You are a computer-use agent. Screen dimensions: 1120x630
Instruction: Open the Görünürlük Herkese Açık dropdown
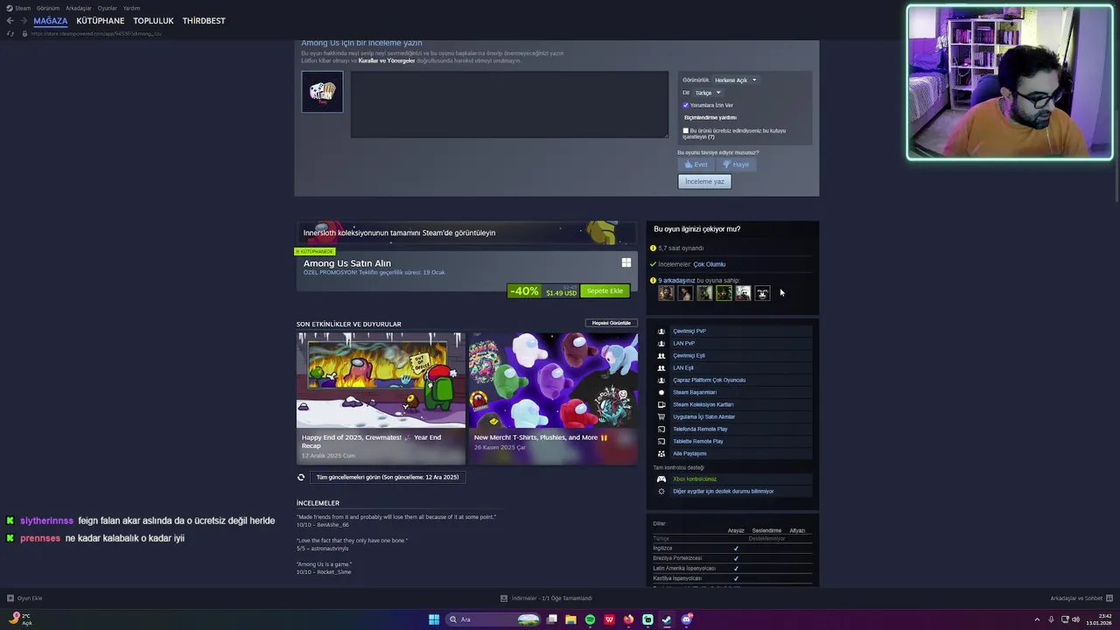click(735, 80)
